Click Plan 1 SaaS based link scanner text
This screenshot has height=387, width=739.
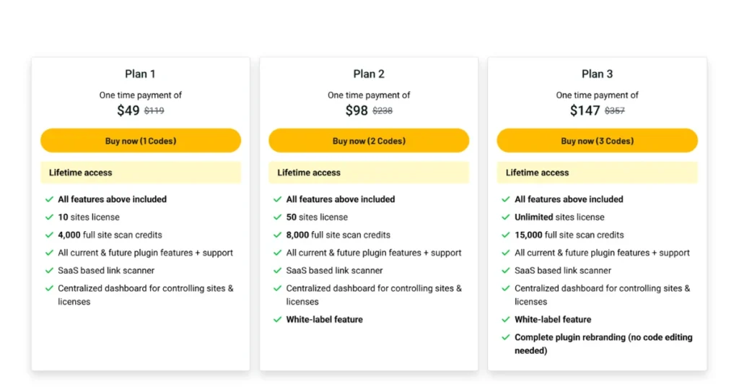click(x=106, y=271)
